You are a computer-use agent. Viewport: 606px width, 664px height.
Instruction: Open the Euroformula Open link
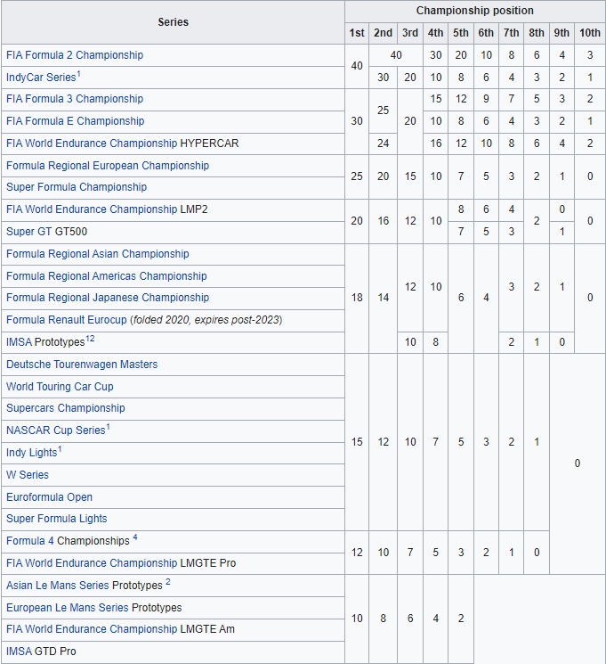[x=49, y=497]
